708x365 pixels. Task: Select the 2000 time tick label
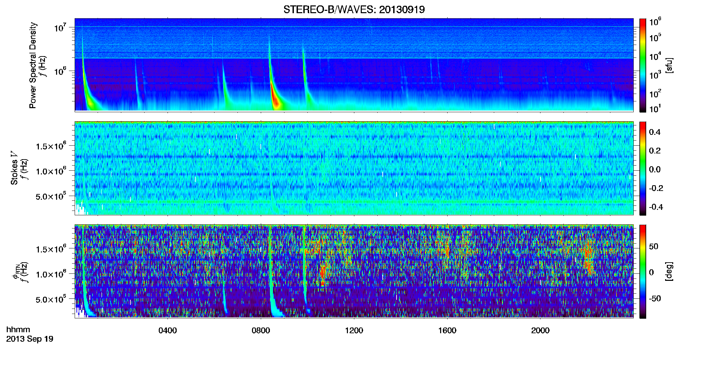click(540, 331)
